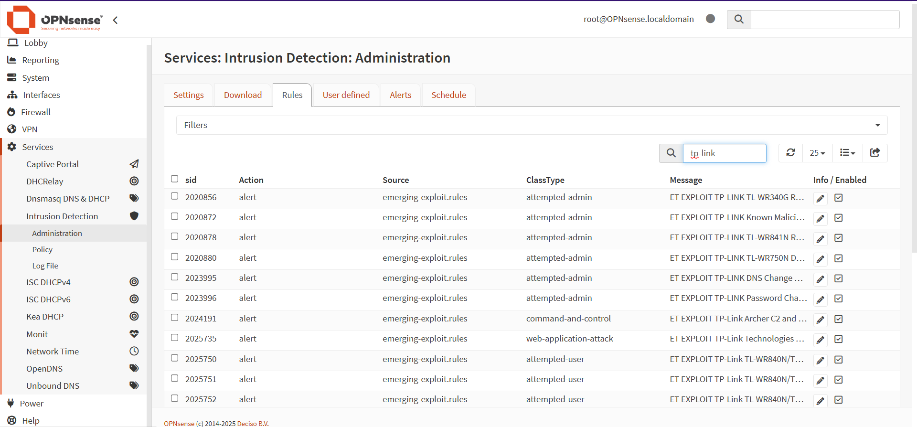Image resolution: width=917 pixels, height=427 pixels.
Task: Sort by the ClassType column header
Action: click(x=545, y=180)
